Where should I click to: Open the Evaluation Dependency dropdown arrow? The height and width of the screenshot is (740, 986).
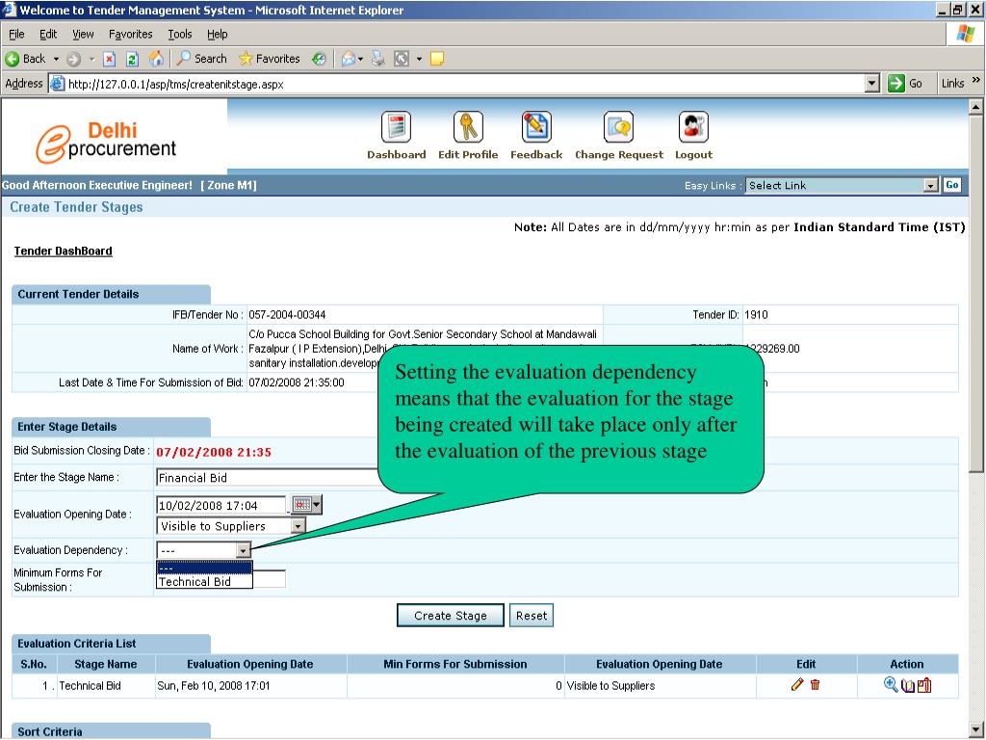244,550
